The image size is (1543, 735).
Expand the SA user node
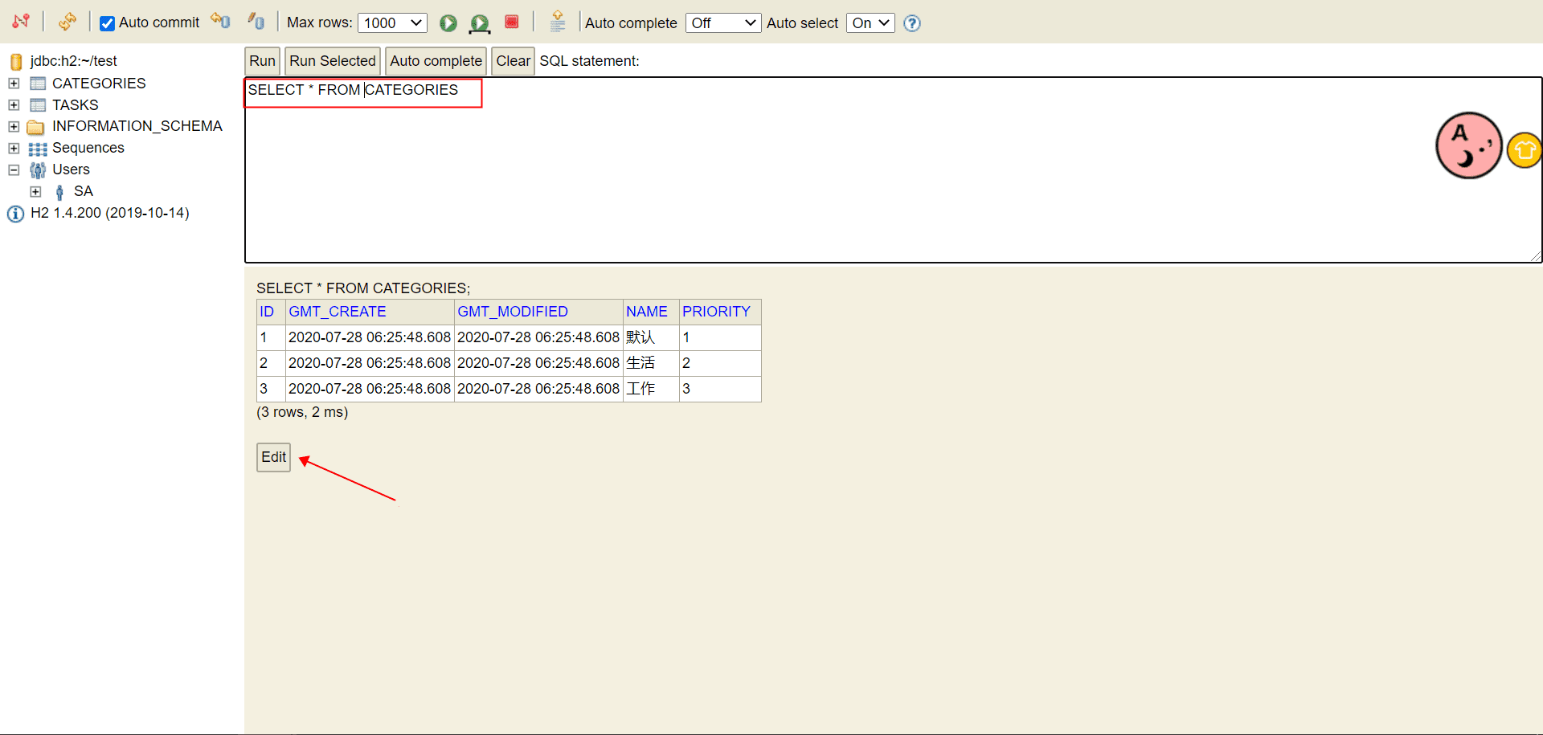point(35,192)
